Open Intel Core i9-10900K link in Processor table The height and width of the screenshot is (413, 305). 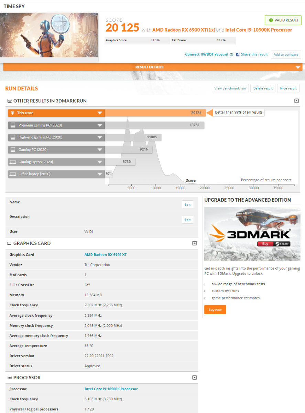pyautogui.click(x=111, y=389)
